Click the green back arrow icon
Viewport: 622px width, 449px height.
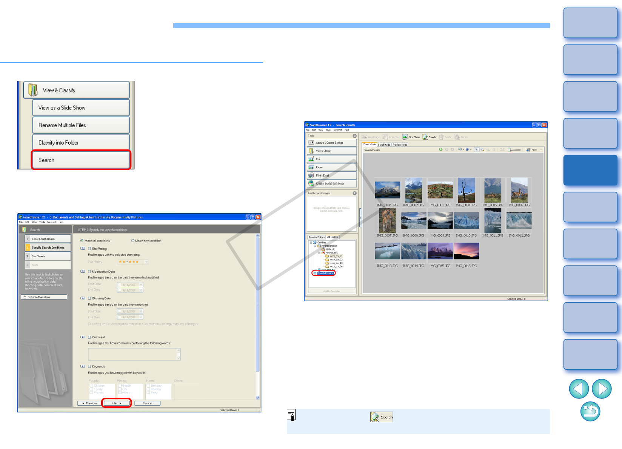coord(440,150)
